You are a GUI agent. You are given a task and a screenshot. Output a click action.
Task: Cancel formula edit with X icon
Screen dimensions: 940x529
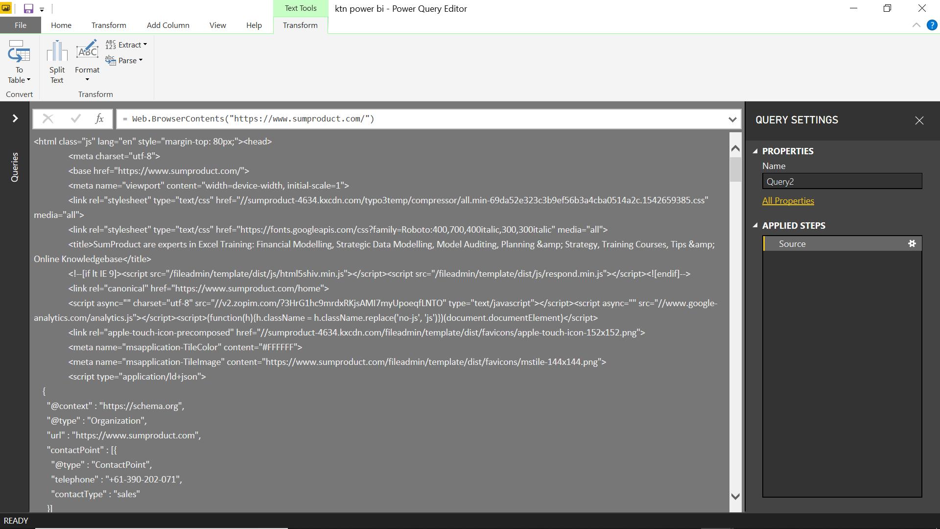click(48, 119)
